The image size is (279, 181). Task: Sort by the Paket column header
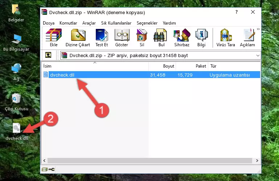(192, 66)
